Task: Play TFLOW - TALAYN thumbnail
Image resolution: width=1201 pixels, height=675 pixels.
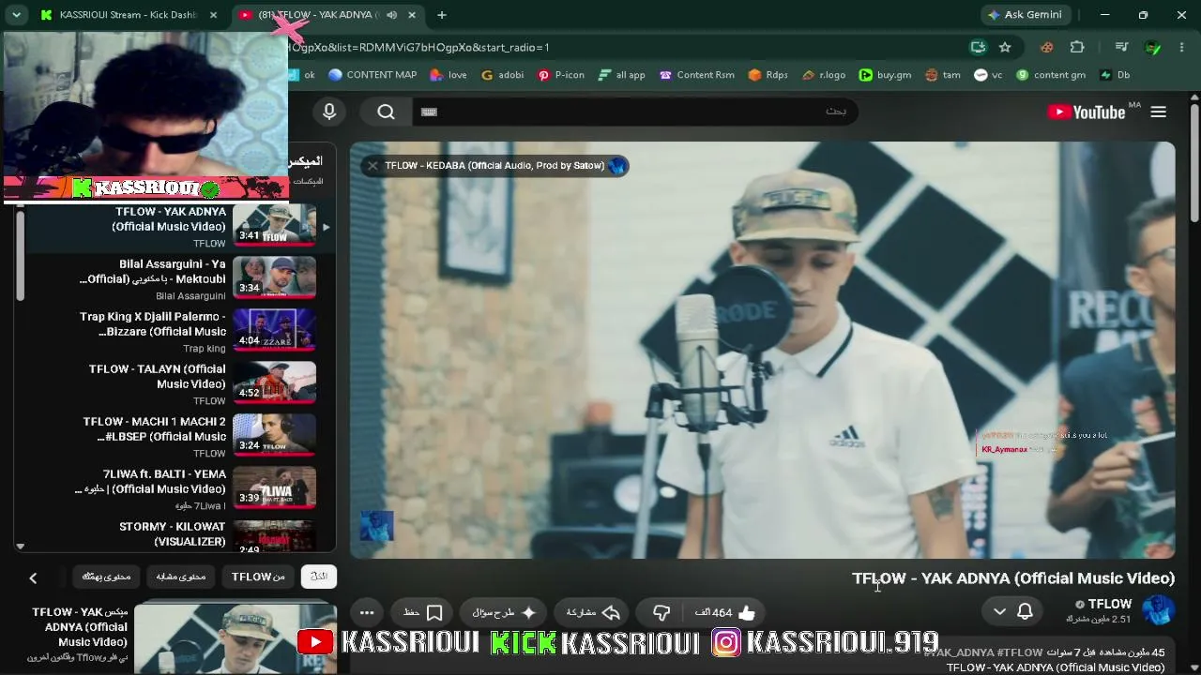Action: (x=274, y=382)
